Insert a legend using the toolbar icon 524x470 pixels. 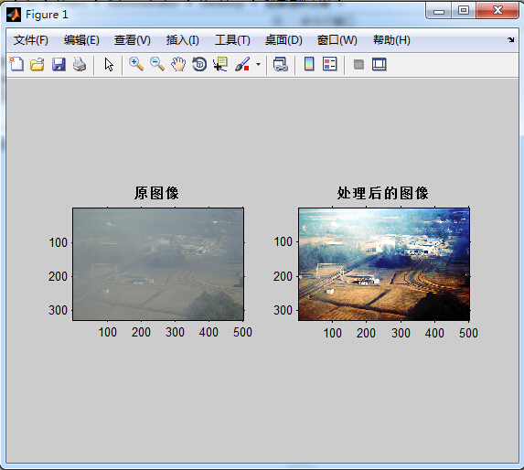pos(330,64)
